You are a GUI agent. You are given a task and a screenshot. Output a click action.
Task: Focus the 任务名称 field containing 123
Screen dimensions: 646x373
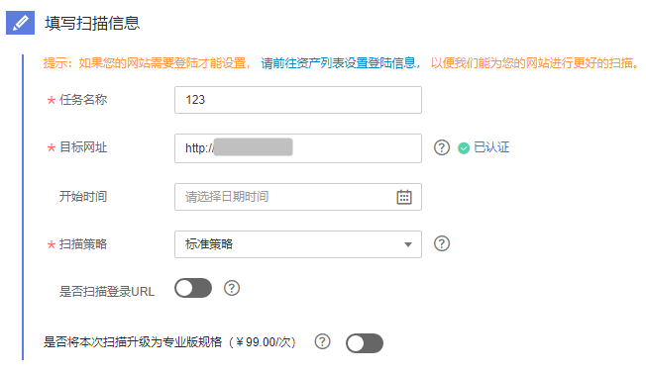(298, 100)
